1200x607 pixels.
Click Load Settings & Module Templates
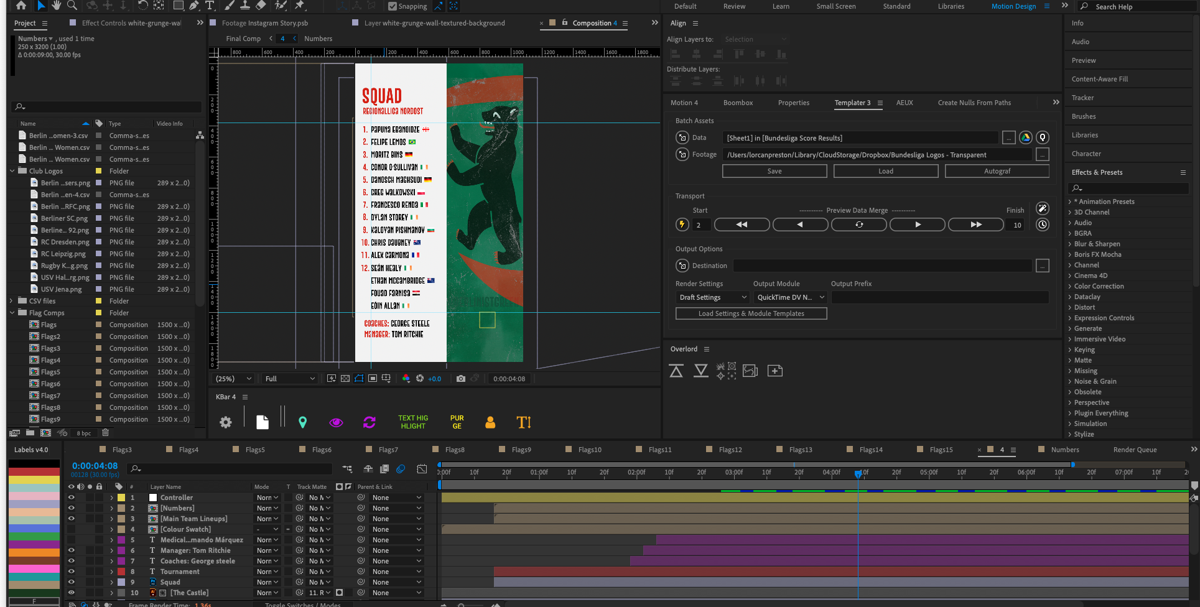(751, 313)
